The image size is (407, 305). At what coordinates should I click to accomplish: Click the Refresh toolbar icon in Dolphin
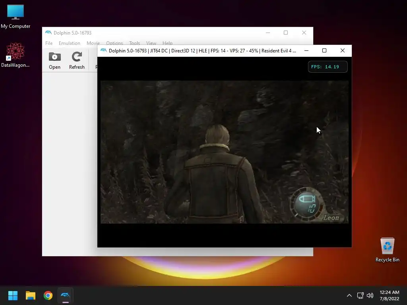coord(77,61)
